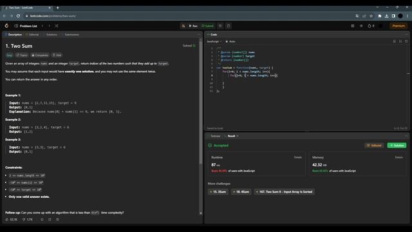This screenshot has width=412, height=232.
Task: Click the Accepted status text
Action: 221,146
